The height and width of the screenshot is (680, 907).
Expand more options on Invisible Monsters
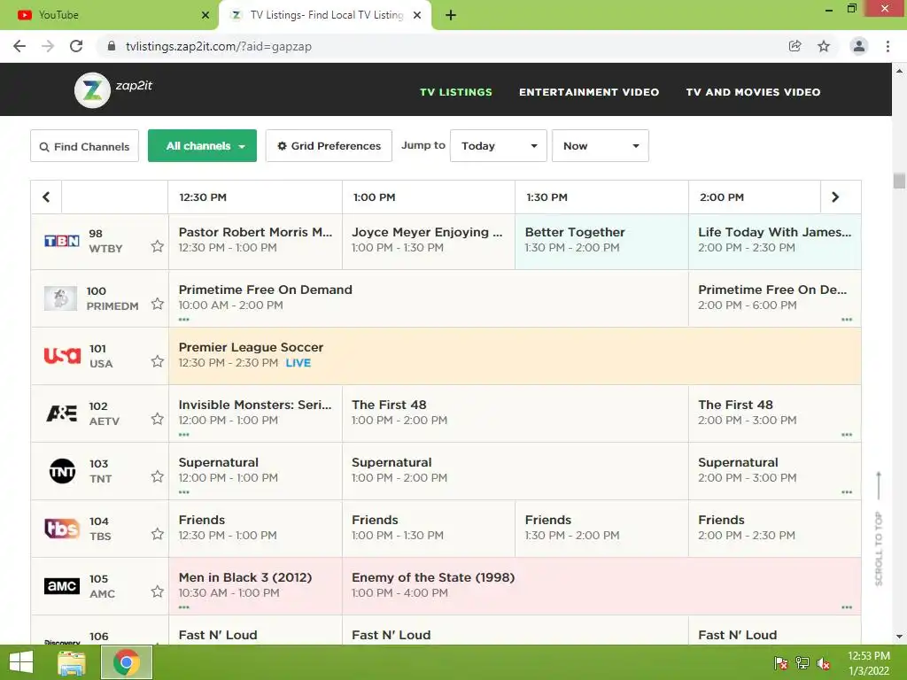click(x=184, y=435)
